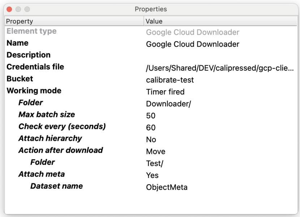Edit the Check every seconds value 60
The image size is (300, 217).
pos(151,128)
